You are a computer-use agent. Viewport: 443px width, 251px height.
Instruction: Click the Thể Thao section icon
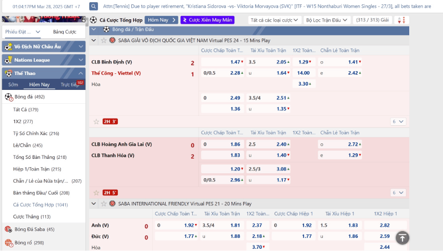coord(8,73)
